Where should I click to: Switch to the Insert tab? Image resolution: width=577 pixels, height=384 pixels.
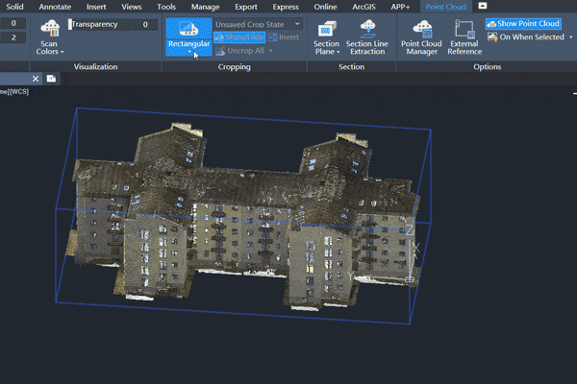point(96,7)
